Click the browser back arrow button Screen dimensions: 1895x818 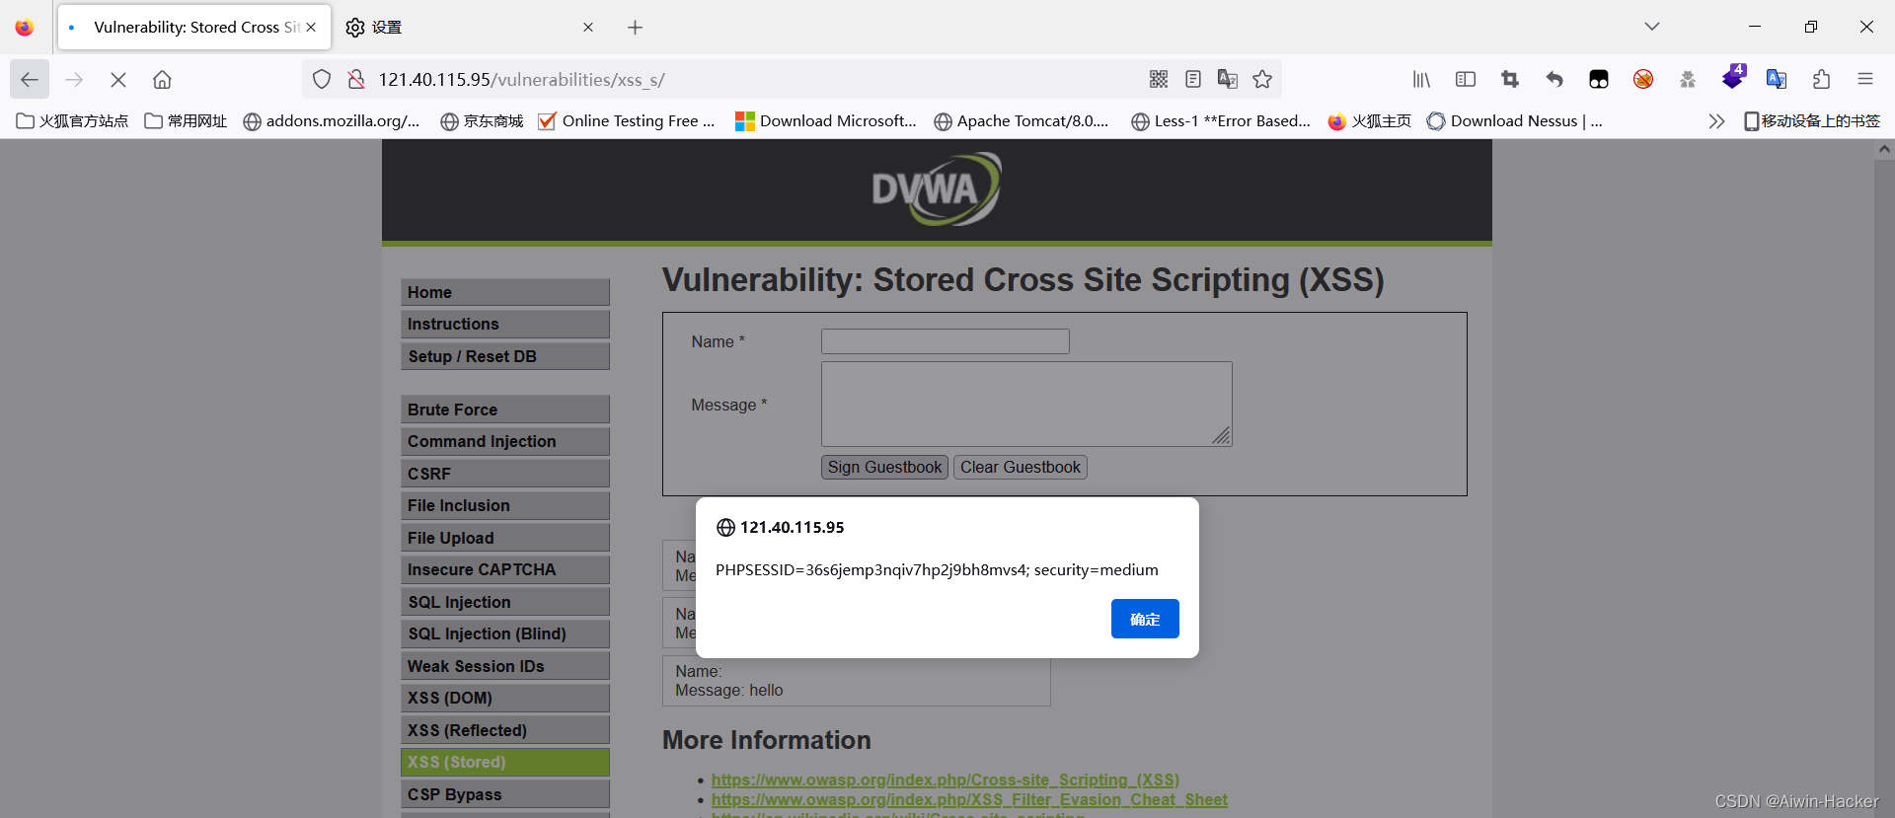(30, 80)
